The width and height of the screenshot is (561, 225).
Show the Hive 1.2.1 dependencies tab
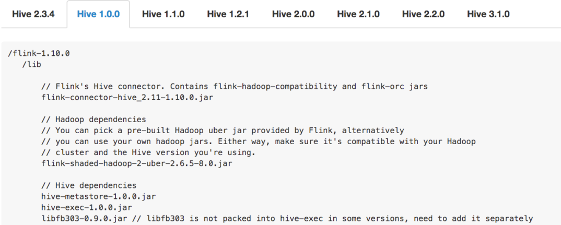click(228, 14)
